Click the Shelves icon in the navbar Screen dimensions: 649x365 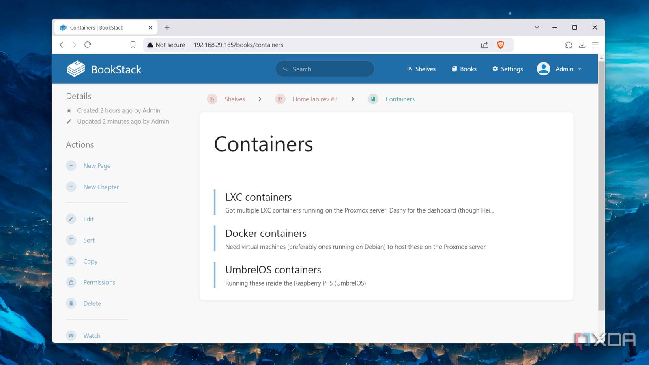click(409, 69)
